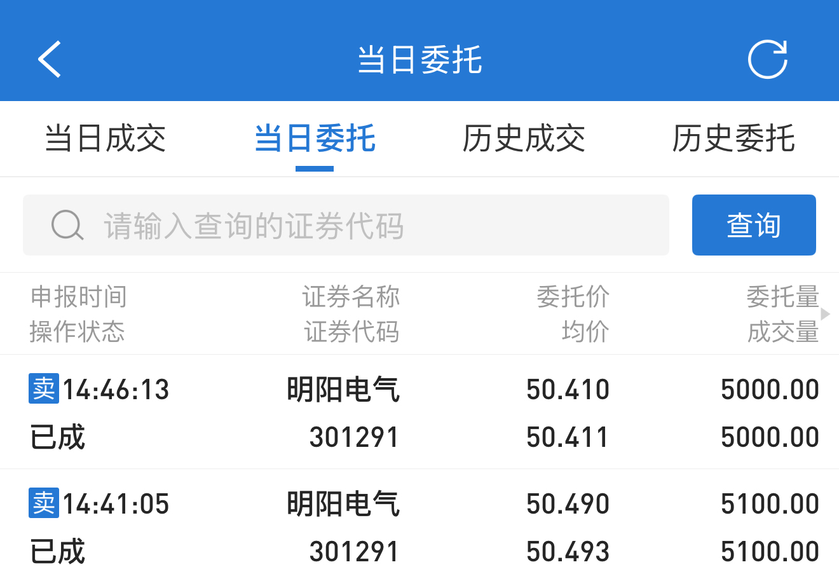The width and height of the screenshot is (839, 574).
Task: Click the 委托量 column header
Action: pyautogui.click(x=783, y=297)
